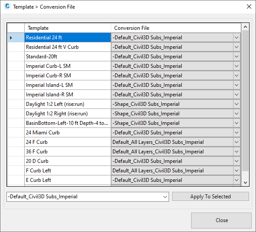Click the Conversion File column header

tap(176, 28)
